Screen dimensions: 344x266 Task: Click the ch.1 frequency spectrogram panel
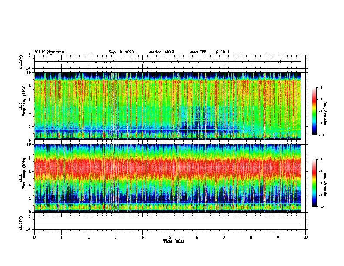tap(170, 106)
